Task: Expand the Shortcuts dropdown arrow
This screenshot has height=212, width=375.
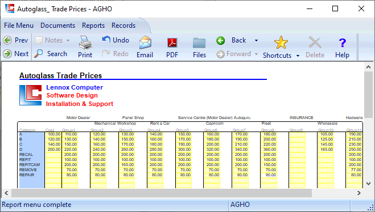Action: click(298, 56)
